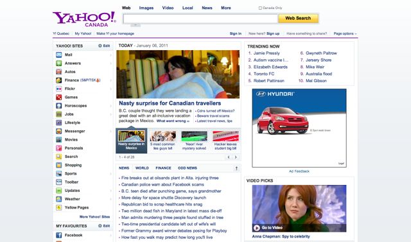The height and width of the screenshot is (242, 411).
Task: Open story about space shuttle Discovery delay
Action: (164, 198)
